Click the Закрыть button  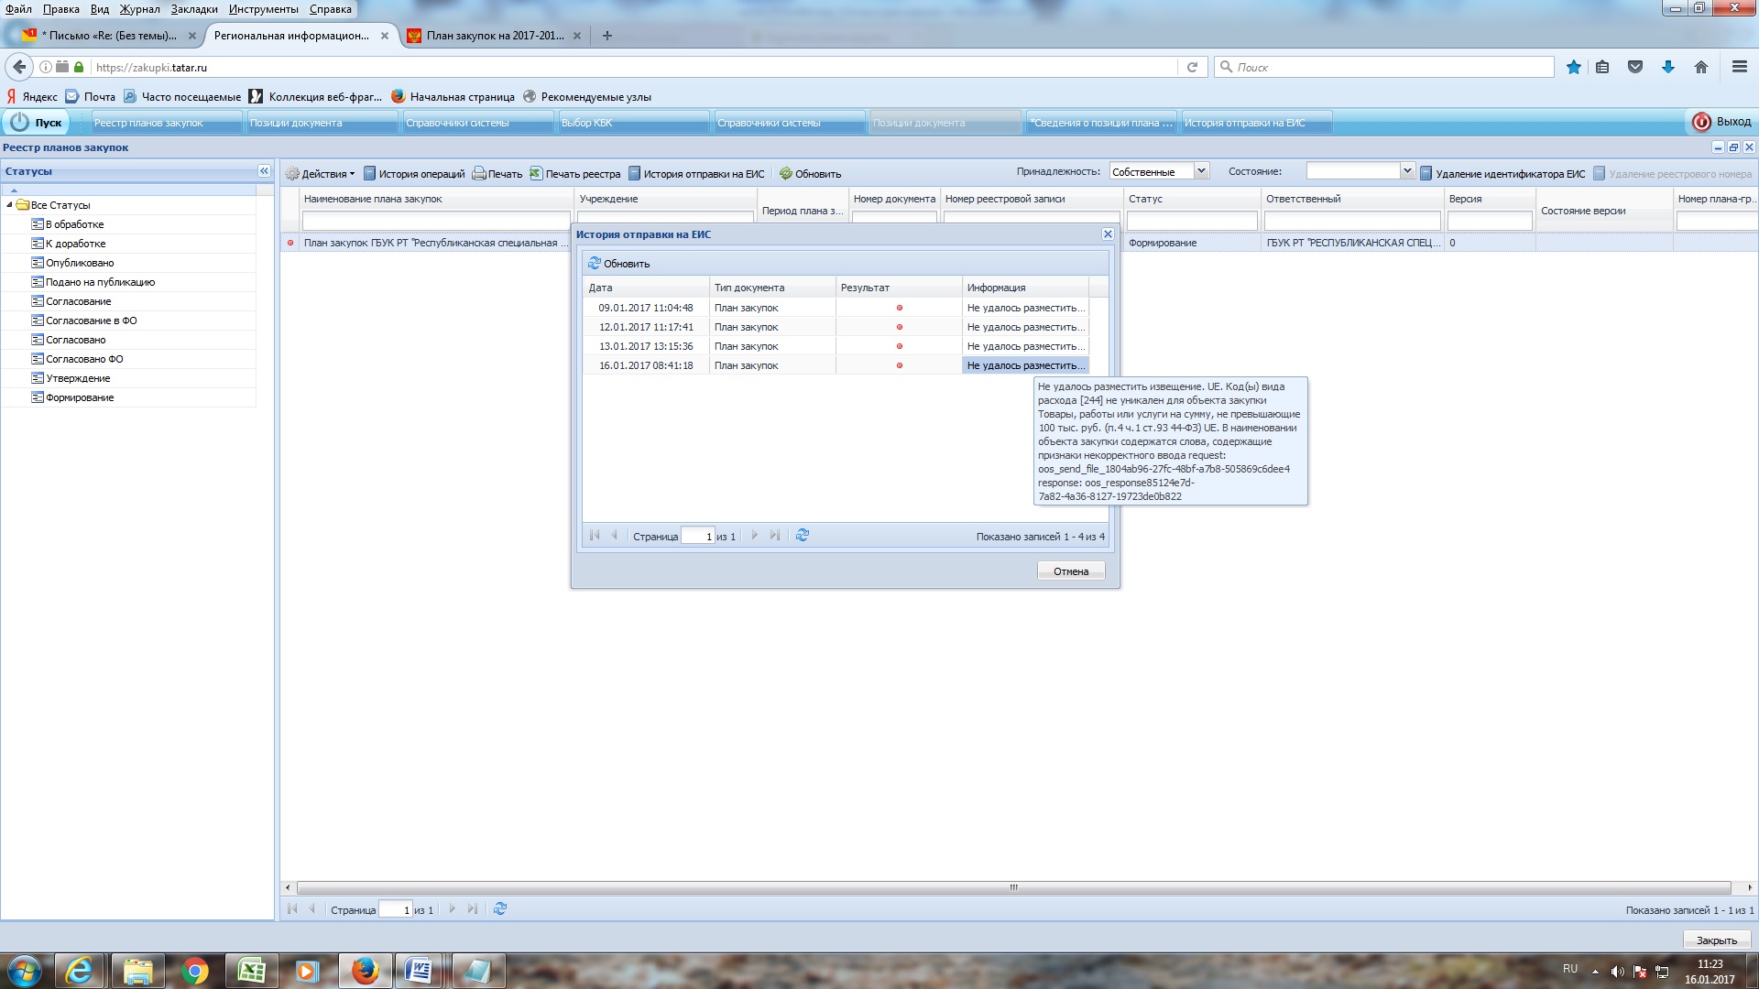1716,940
